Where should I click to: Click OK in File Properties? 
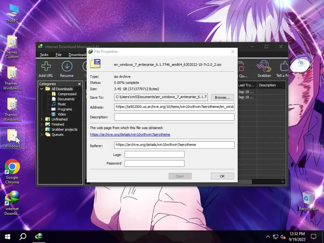[222, 176]
